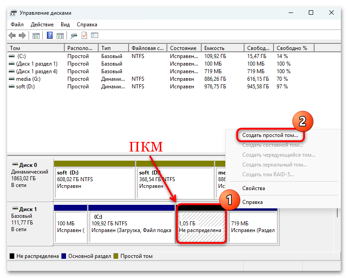Click the 15,47 ГБ free space cell

pyautogui.click(x=257, y=56)
